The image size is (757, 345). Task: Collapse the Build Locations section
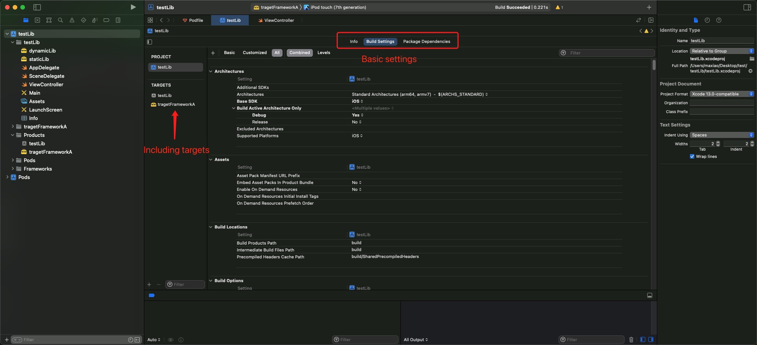point(211,227)
